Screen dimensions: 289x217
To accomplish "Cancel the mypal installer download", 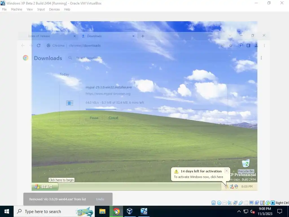I will (x=113, y=118).
